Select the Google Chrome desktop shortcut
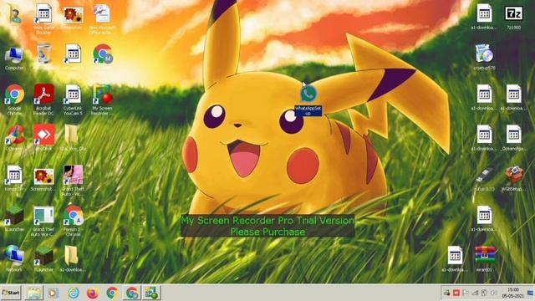 pos(14,99)
